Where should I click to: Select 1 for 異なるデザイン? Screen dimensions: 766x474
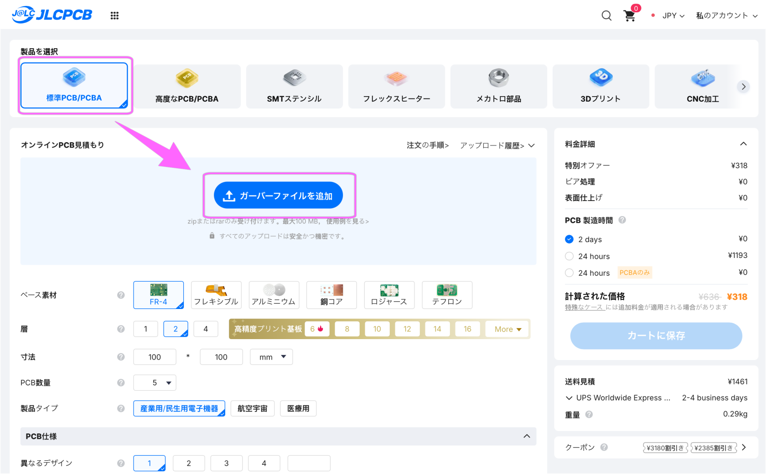coord(150,463)
